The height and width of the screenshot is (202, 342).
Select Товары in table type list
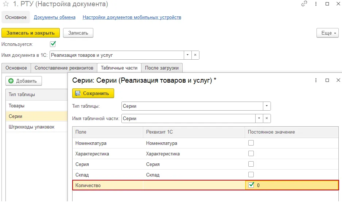[36, 106]
